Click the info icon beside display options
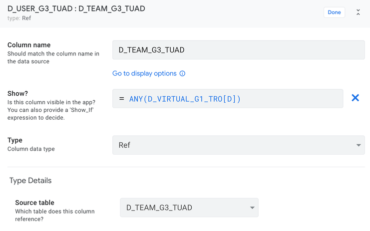Screen dimensions: 370x231 tap(182, 73)
